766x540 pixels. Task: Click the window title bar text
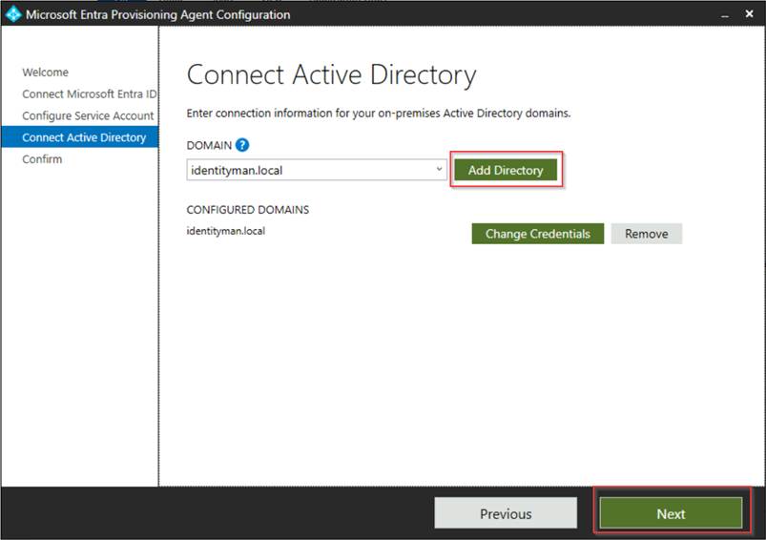[x=157, y=15]
